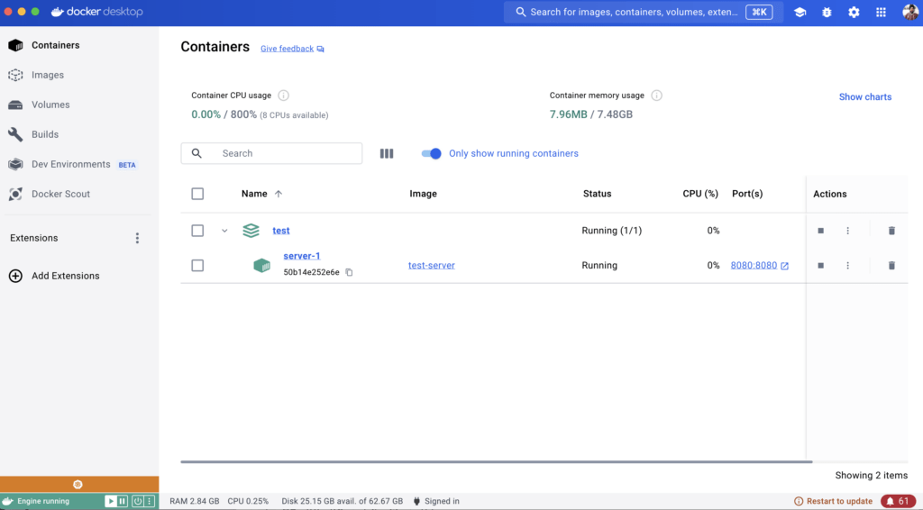Select the server-1 row checkbox
This screenshot has height=510, width=923.
(197, 266)
